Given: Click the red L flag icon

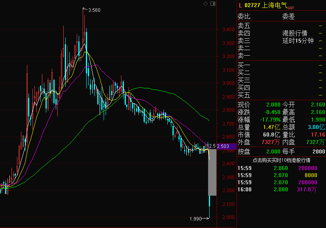Looking at the screenshot, I should 240,6.
